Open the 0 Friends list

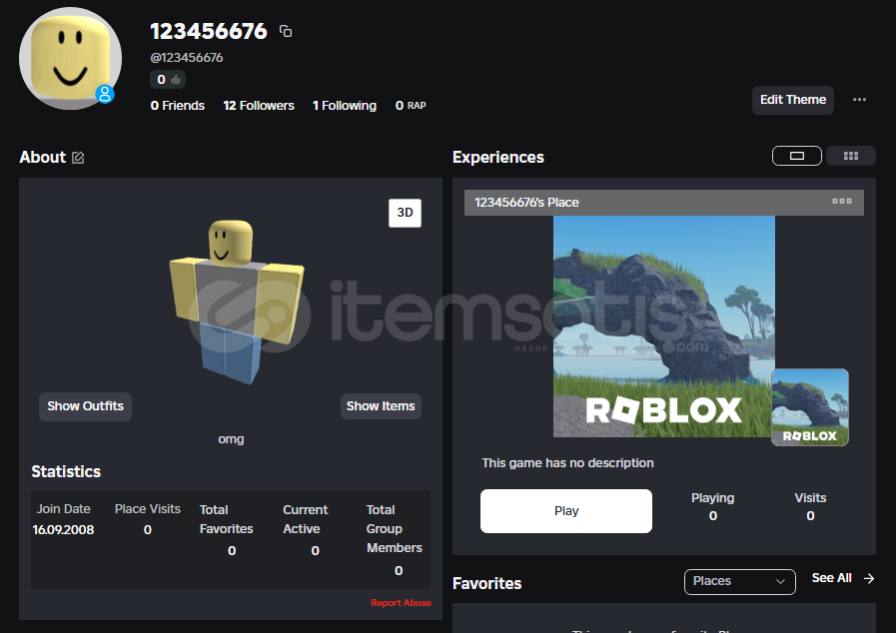point(178,106)
